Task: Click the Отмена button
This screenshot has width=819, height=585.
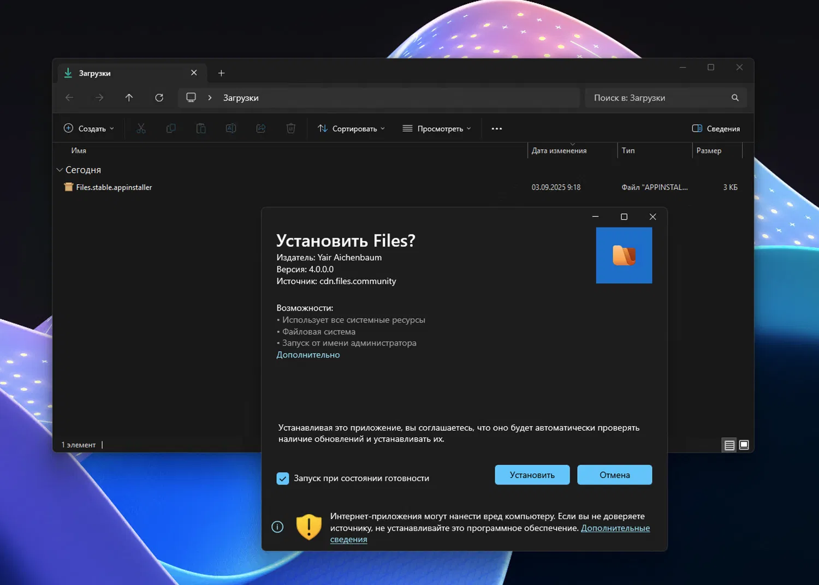Action: coord(615,475)
